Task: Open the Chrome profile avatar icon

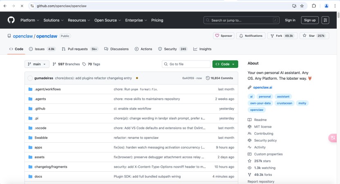Action: coord(326,6)
